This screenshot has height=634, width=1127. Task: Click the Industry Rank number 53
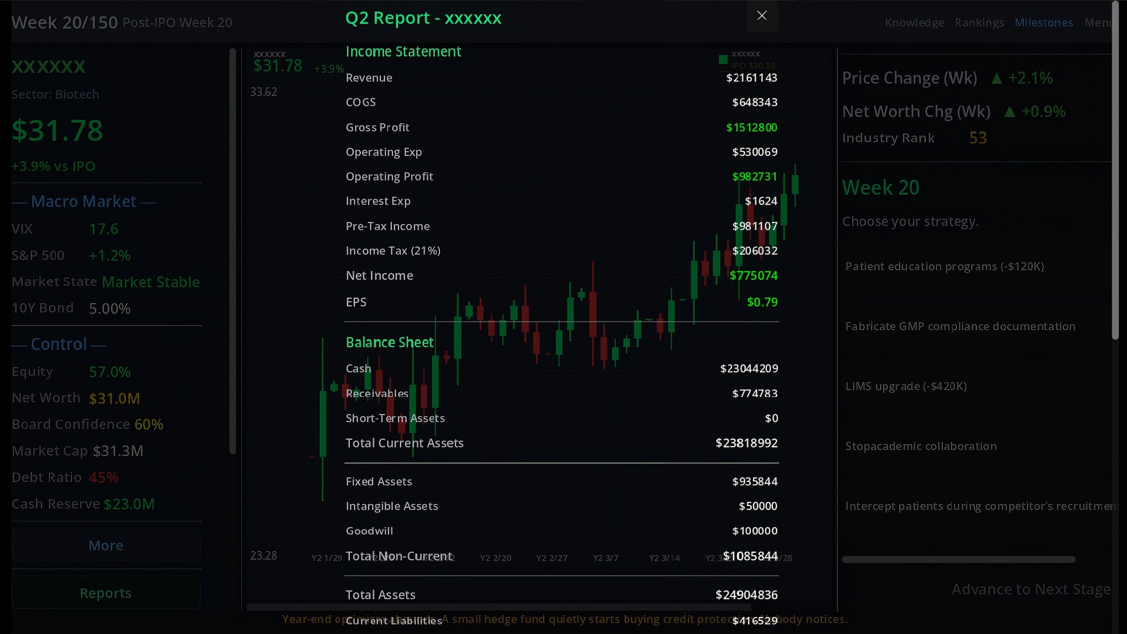click(978, 138)
